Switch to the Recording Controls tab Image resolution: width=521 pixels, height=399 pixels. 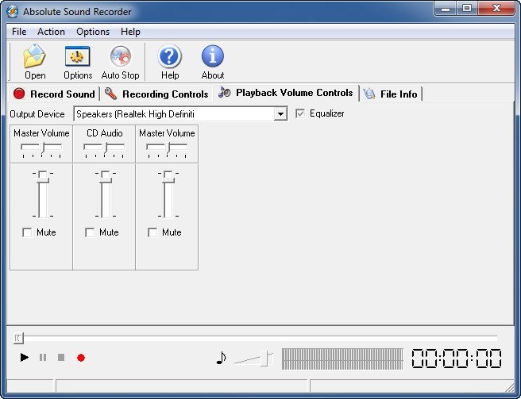tap(156, 94)
